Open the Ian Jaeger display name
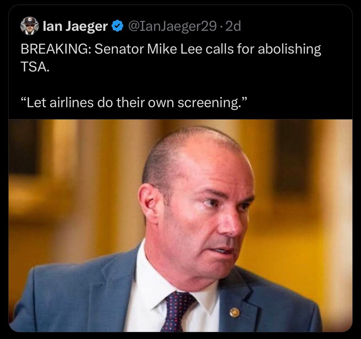This screenshot has height=339, width=361. (x=75, y=26)
